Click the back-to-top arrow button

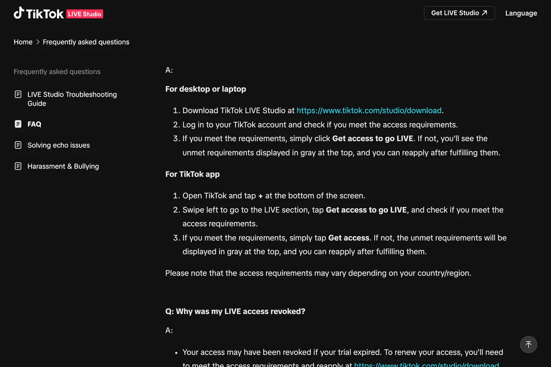tap(529, 344)
